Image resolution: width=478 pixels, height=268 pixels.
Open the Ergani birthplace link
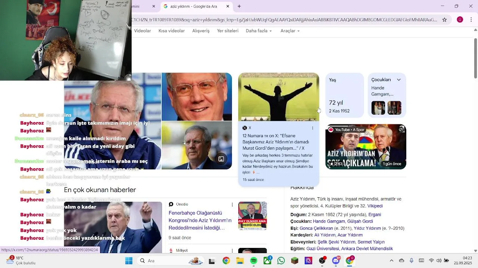pyautogui.click(x=375, y=215)
